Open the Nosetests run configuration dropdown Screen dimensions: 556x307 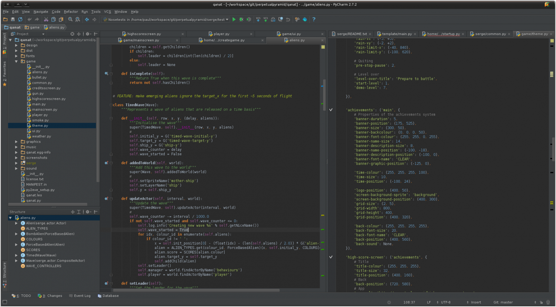point(227,19)
